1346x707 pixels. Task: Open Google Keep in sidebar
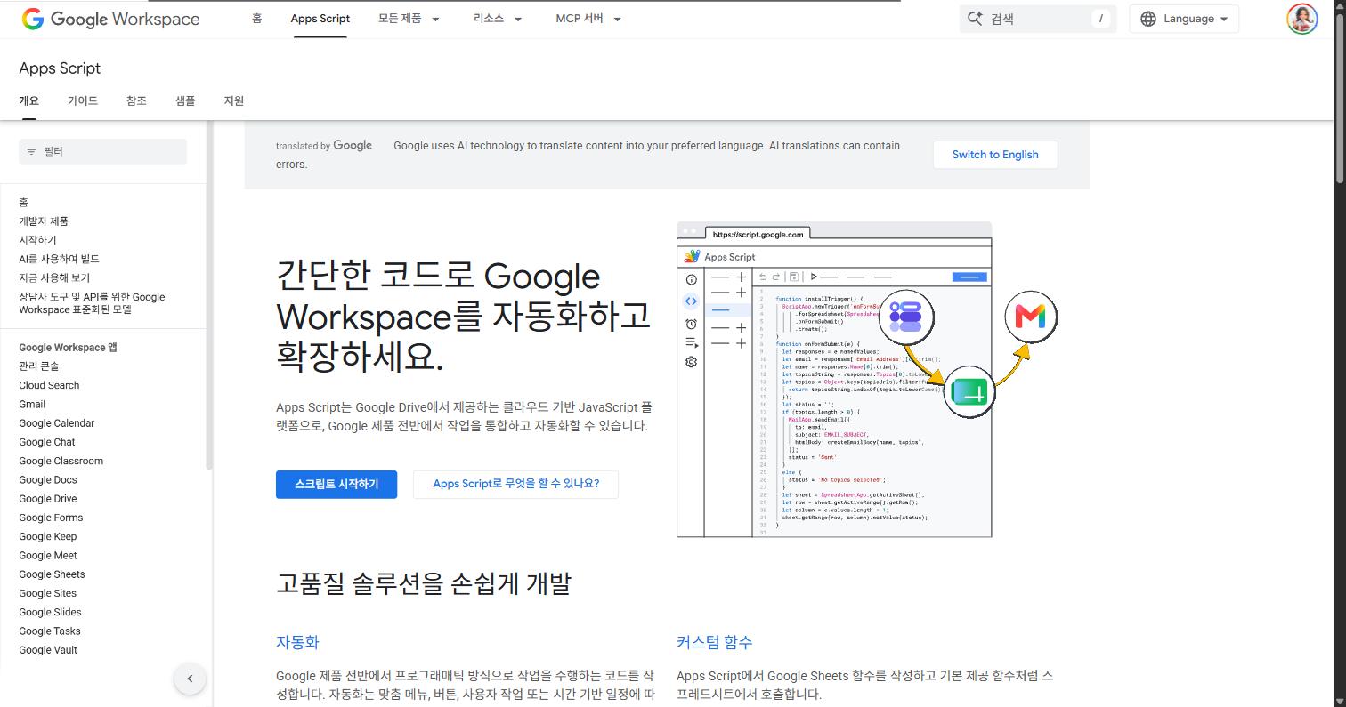[48, 536]
